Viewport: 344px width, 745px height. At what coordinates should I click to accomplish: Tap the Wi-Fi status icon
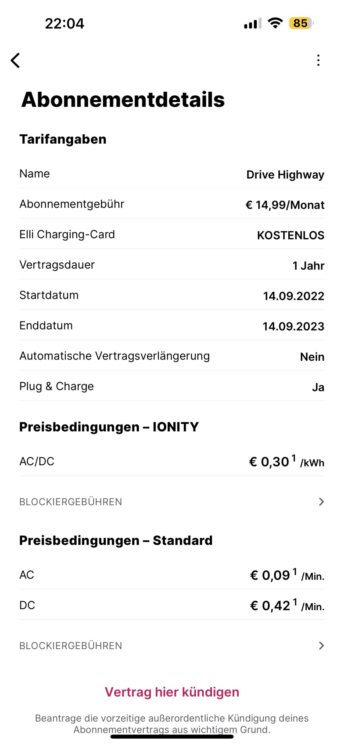pos(275,23)
